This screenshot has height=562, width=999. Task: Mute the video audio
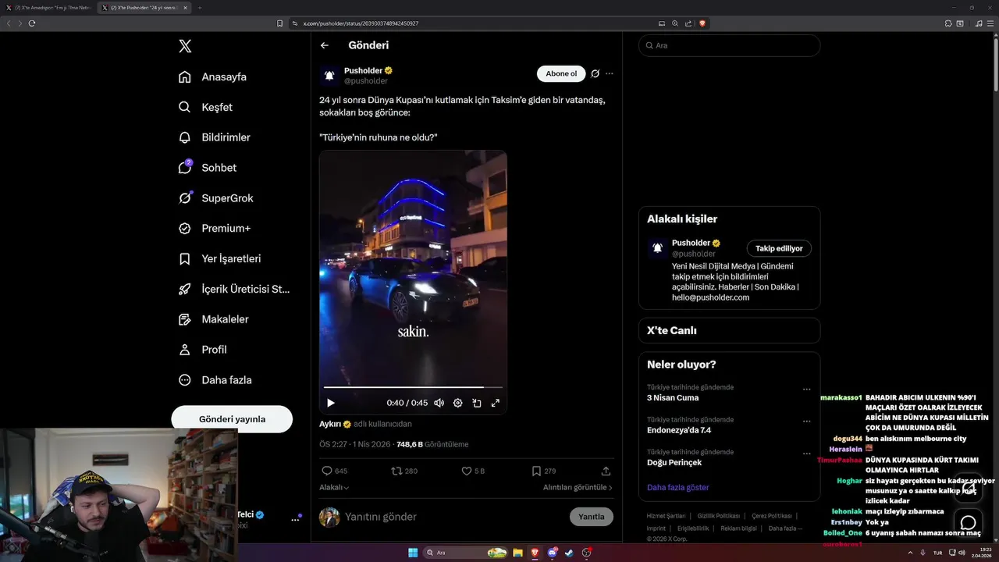[x=439, y=403]
